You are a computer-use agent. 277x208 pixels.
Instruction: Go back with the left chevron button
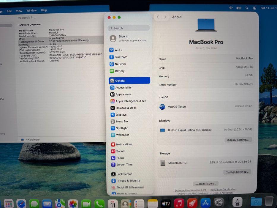158,17
